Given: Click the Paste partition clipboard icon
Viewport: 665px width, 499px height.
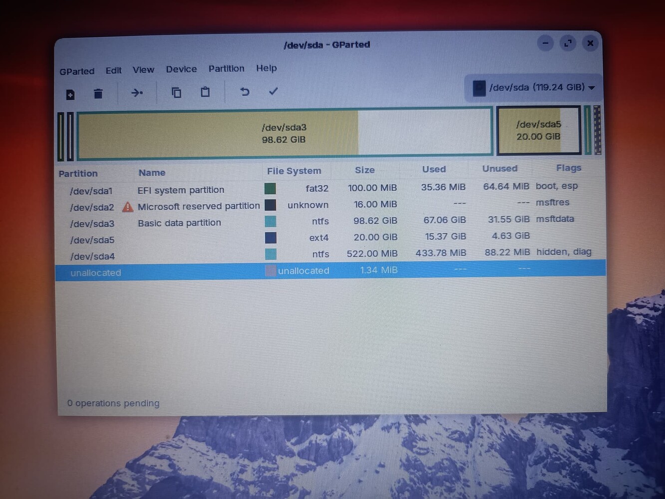Looking at the screenshot, I should coord(205,92).
